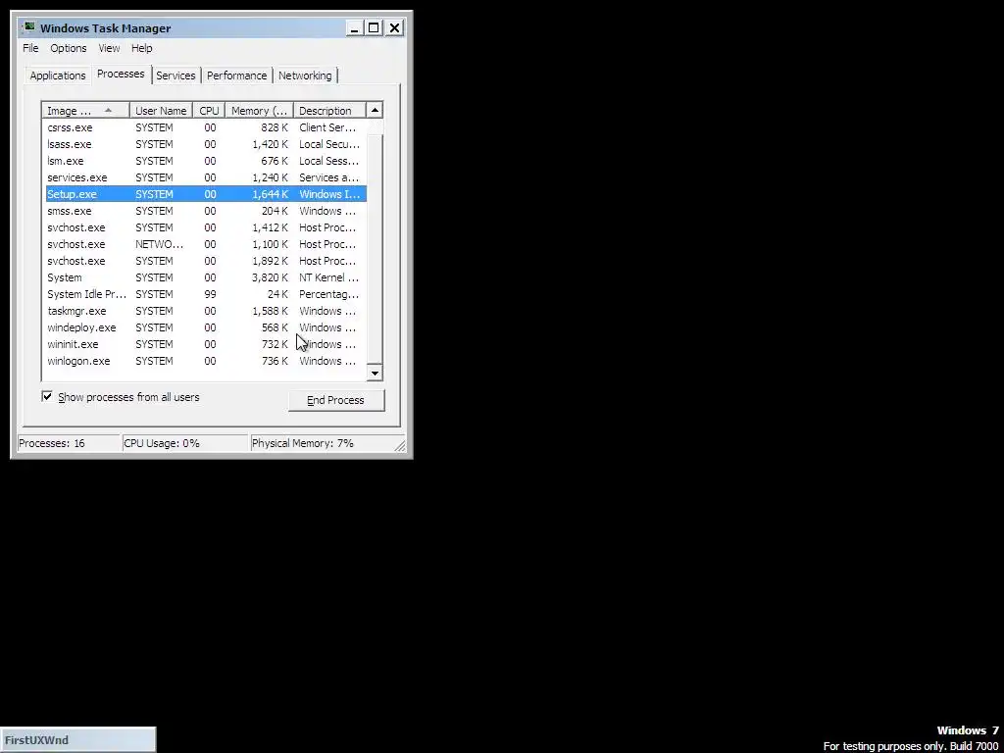Screen dimensions: 1004x753
Task: Click the process list scroll up arrow
Action: 375,111
